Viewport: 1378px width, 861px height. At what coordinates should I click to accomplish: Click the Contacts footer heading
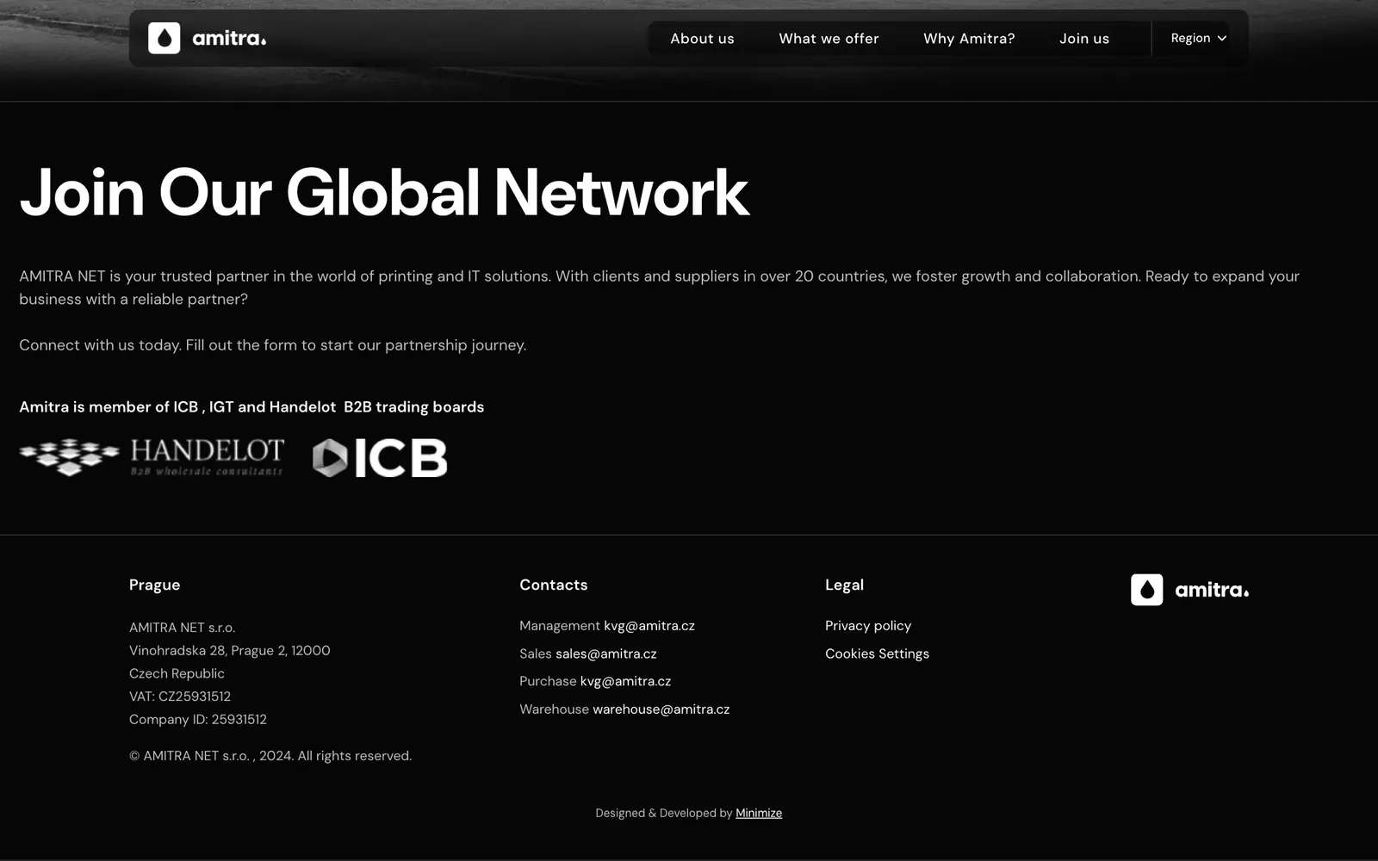click(x=554, y=585)
